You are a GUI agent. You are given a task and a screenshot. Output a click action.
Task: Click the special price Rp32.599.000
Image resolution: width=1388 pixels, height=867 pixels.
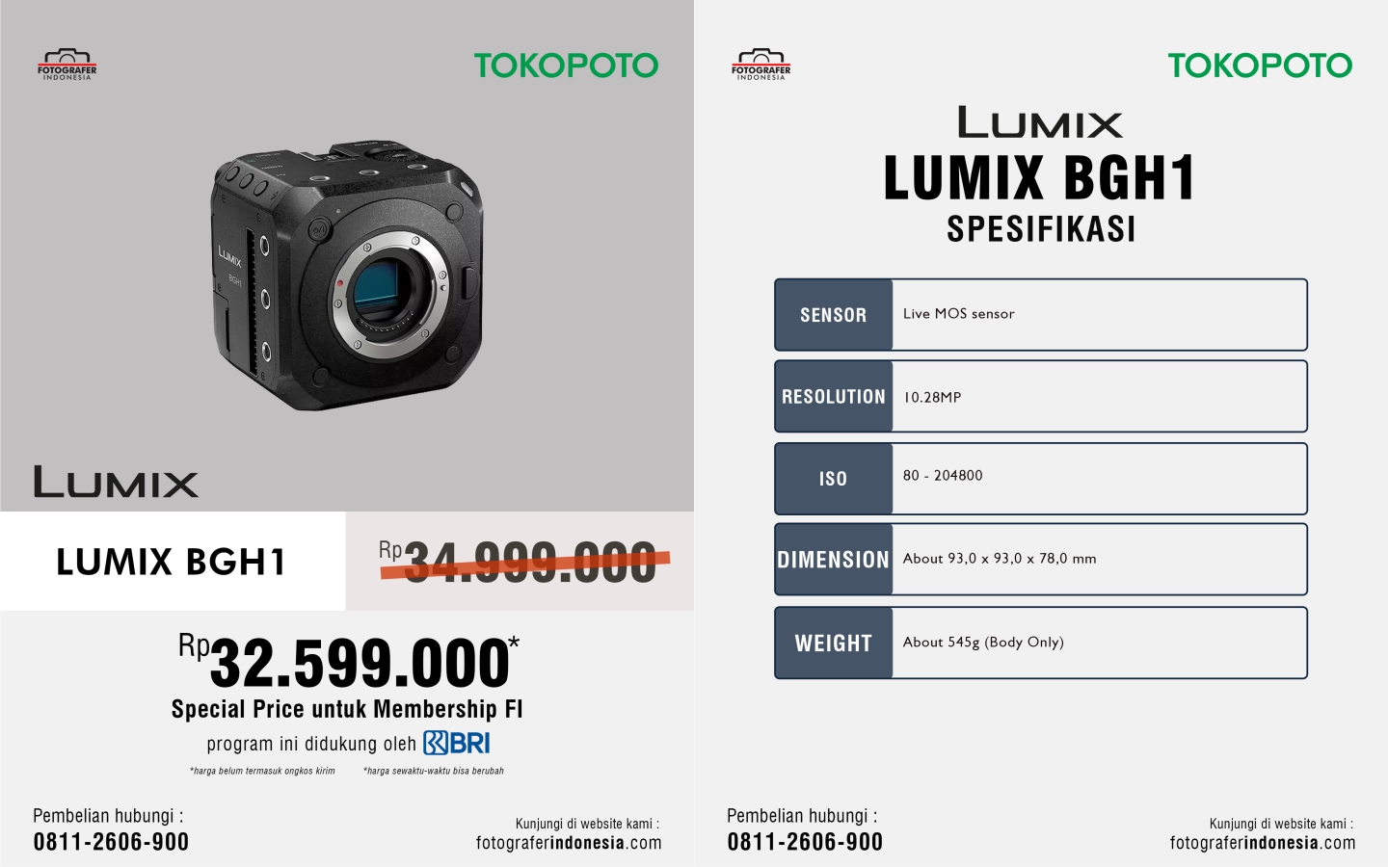[348, 662]
